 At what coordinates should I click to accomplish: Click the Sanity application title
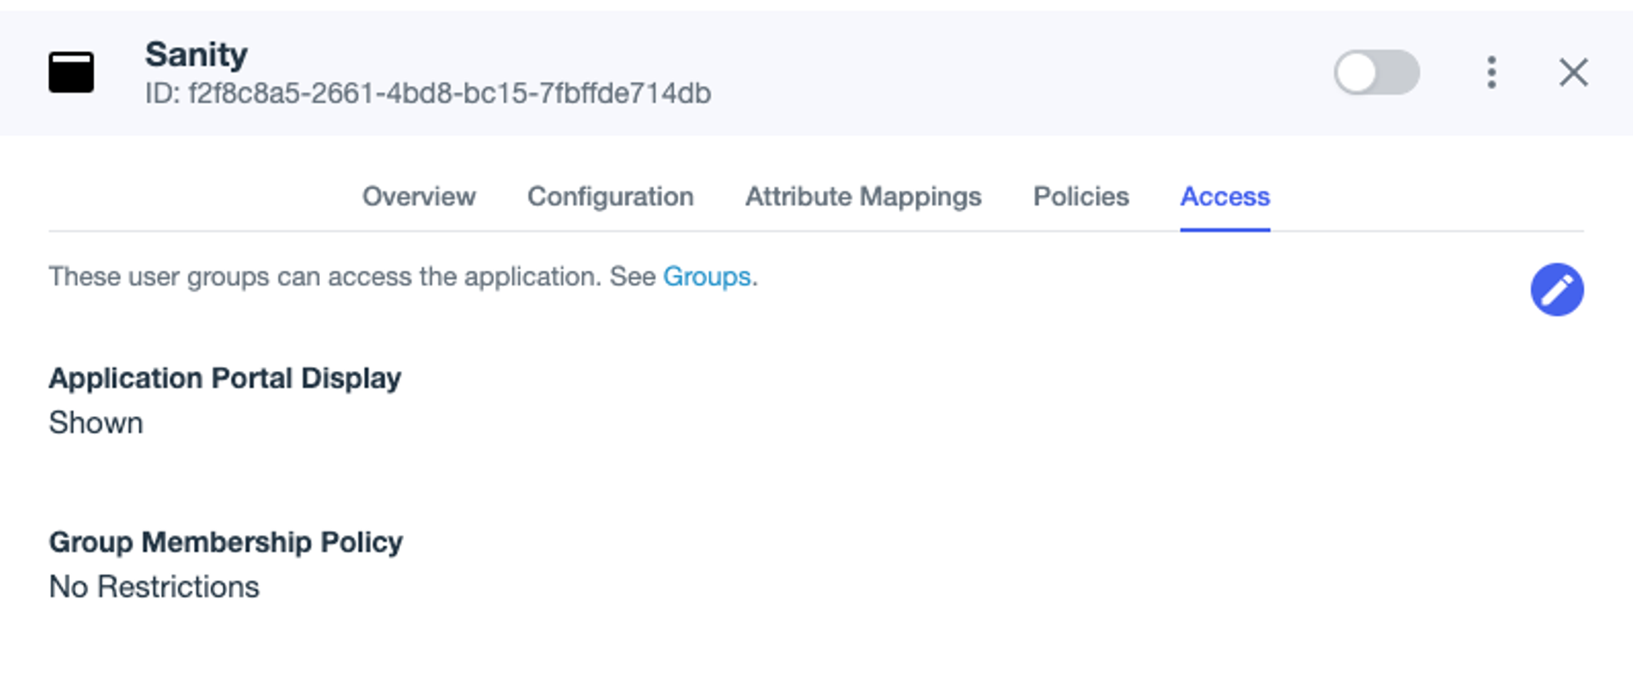tap(196, 54)
